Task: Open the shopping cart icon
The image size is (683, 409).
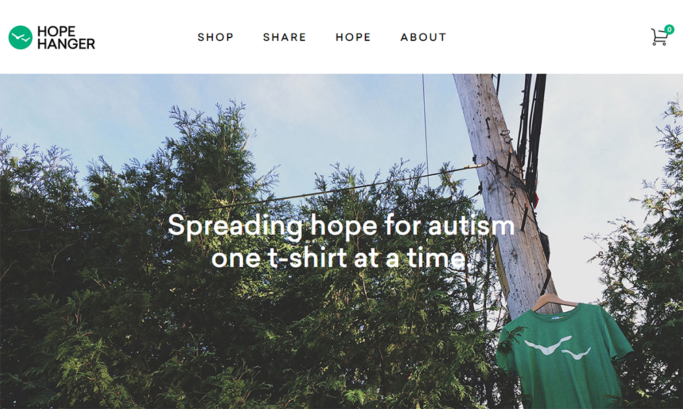Action: (658, 37)
